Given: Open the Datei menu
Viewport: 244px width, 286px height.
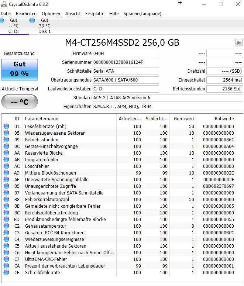Looking at the screenshot, I should coord(6,14).
